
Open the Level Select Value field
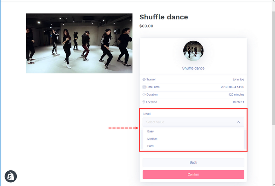point(193,122)
